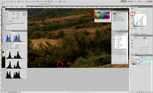Select the Type tool in the toolbox
Viewport: 153px width, 93px height.
pyautogui.click(x=4, y=38)
